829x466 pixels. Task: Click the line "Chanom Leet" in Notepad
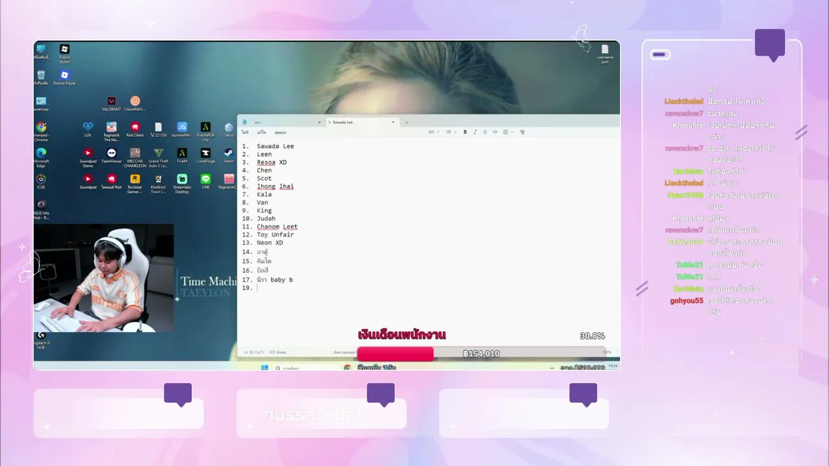point(277,227)
